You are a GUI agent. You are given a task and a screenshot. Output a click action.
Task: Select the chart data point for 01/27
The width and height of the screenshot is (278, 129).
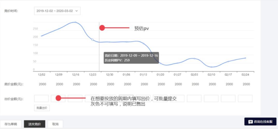coord(177,63)
